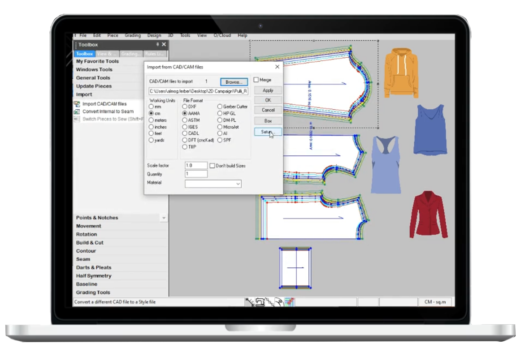Click the Browse button
Screen dimensions: 521x352
point(234,82)
